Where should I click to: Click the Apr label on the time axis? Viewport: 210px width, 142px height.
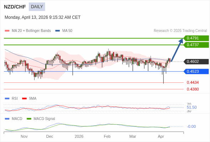[x=161, y=136]
